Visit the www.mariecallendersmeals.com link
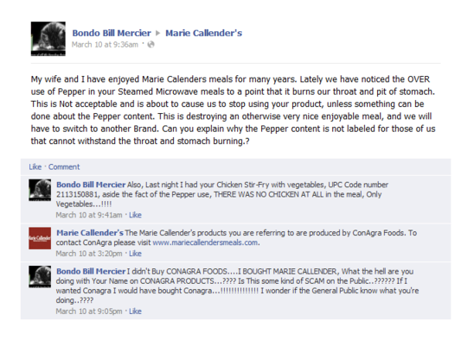The image size is (474, 346). click(x=205, y=242)
